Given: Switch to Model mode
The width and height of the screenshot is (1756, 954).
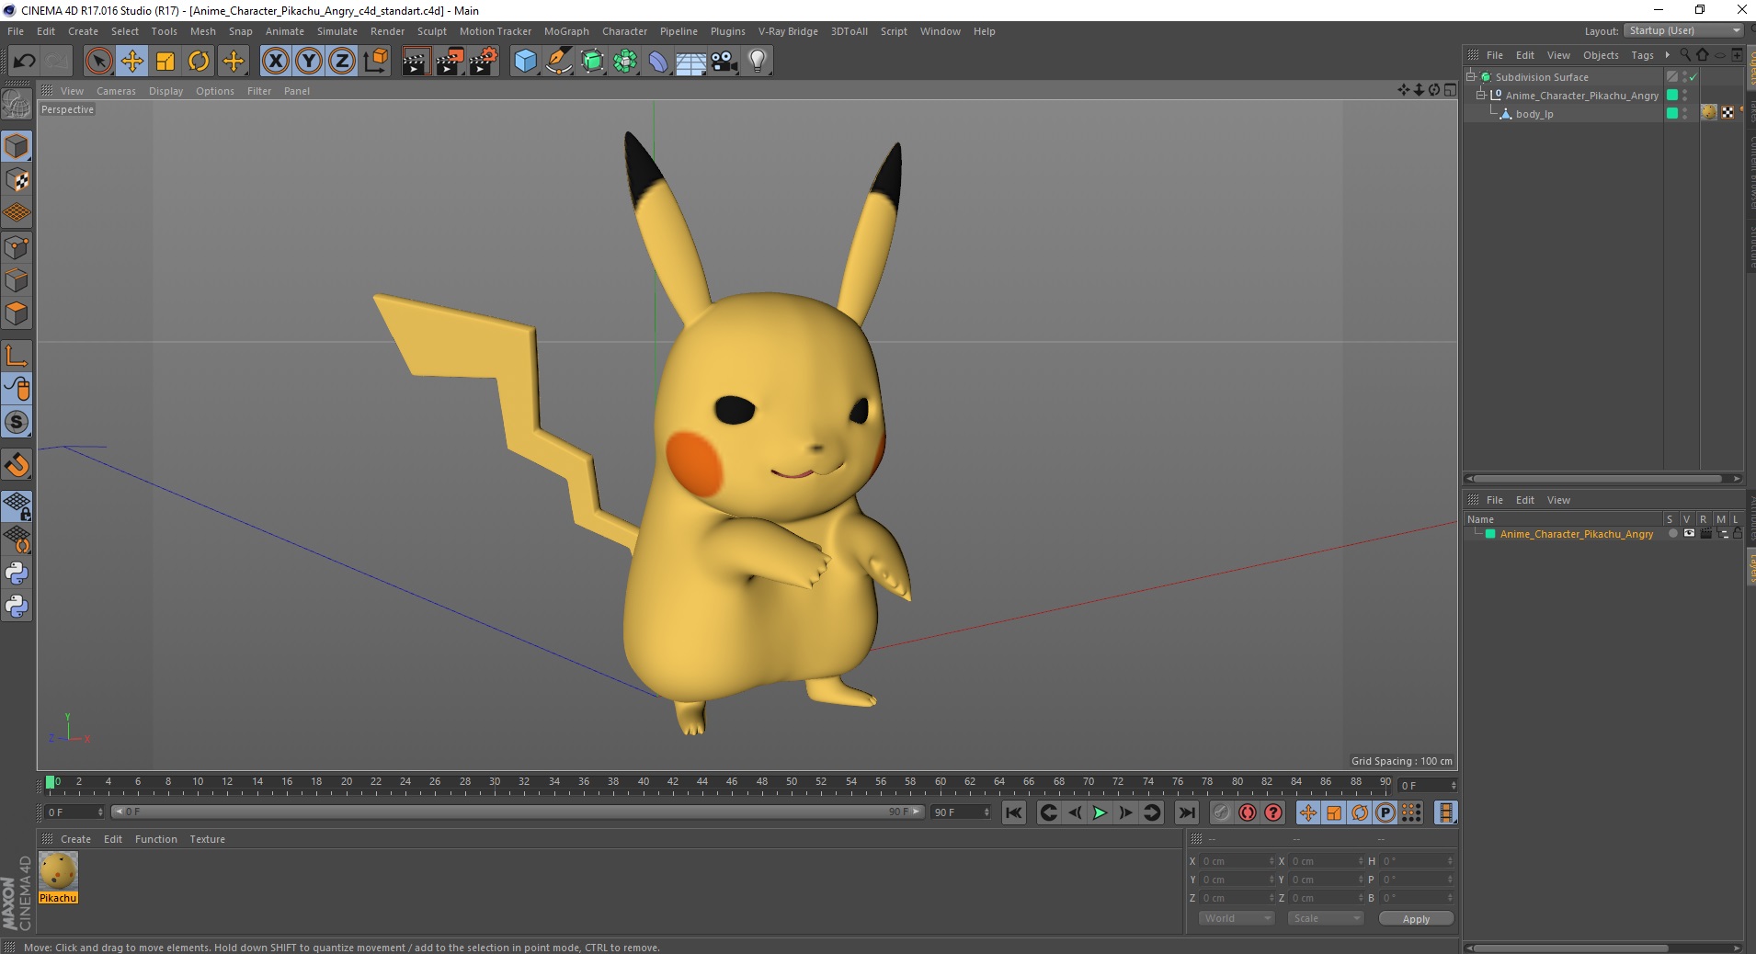Looking at the screenshot, I should pos(17,147).
